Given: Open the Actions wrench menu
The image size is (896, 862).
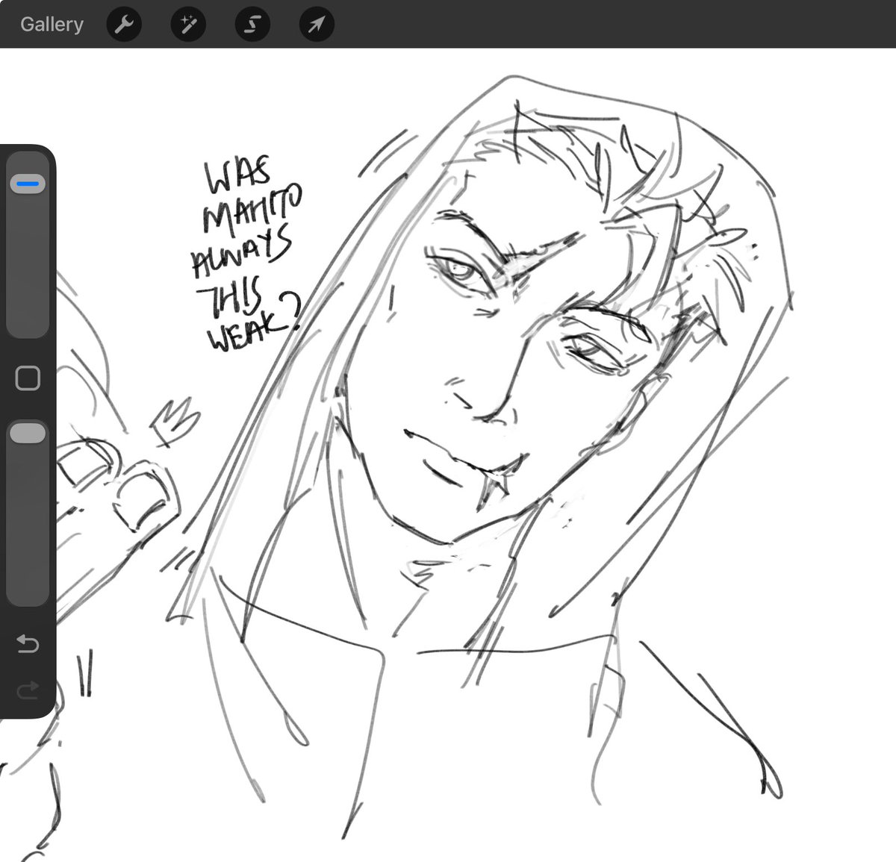Looking at the screenshot, I should click(x=124, y=25).
